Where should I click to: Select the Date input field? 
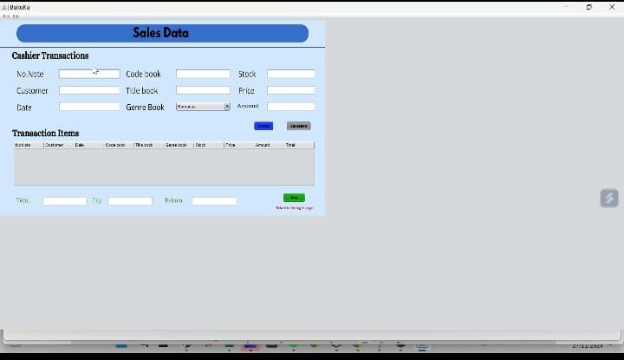89,107
